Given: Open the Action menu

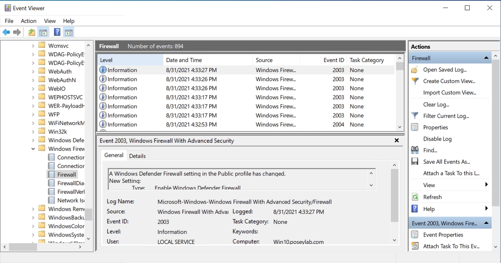Looking at the screenshot, I should click(x=28, y=21).
